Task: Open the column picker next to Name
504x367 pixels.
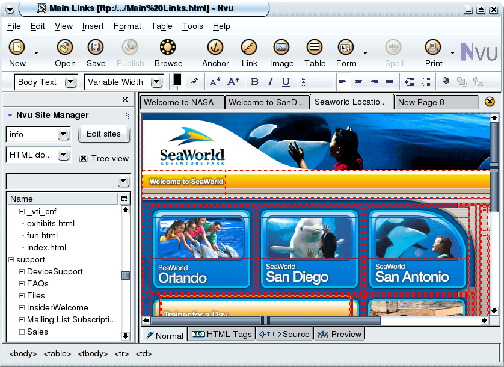Action: [x=124, y=199]
